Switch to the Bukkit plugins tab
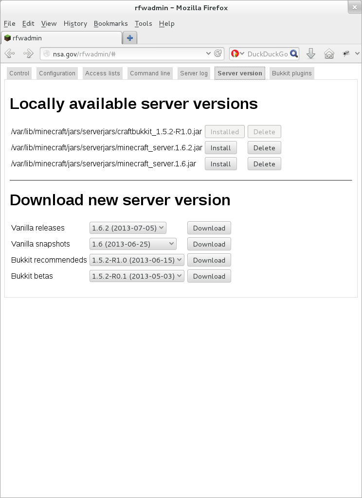This screenshot has width=362, height=498. point(291,73)
